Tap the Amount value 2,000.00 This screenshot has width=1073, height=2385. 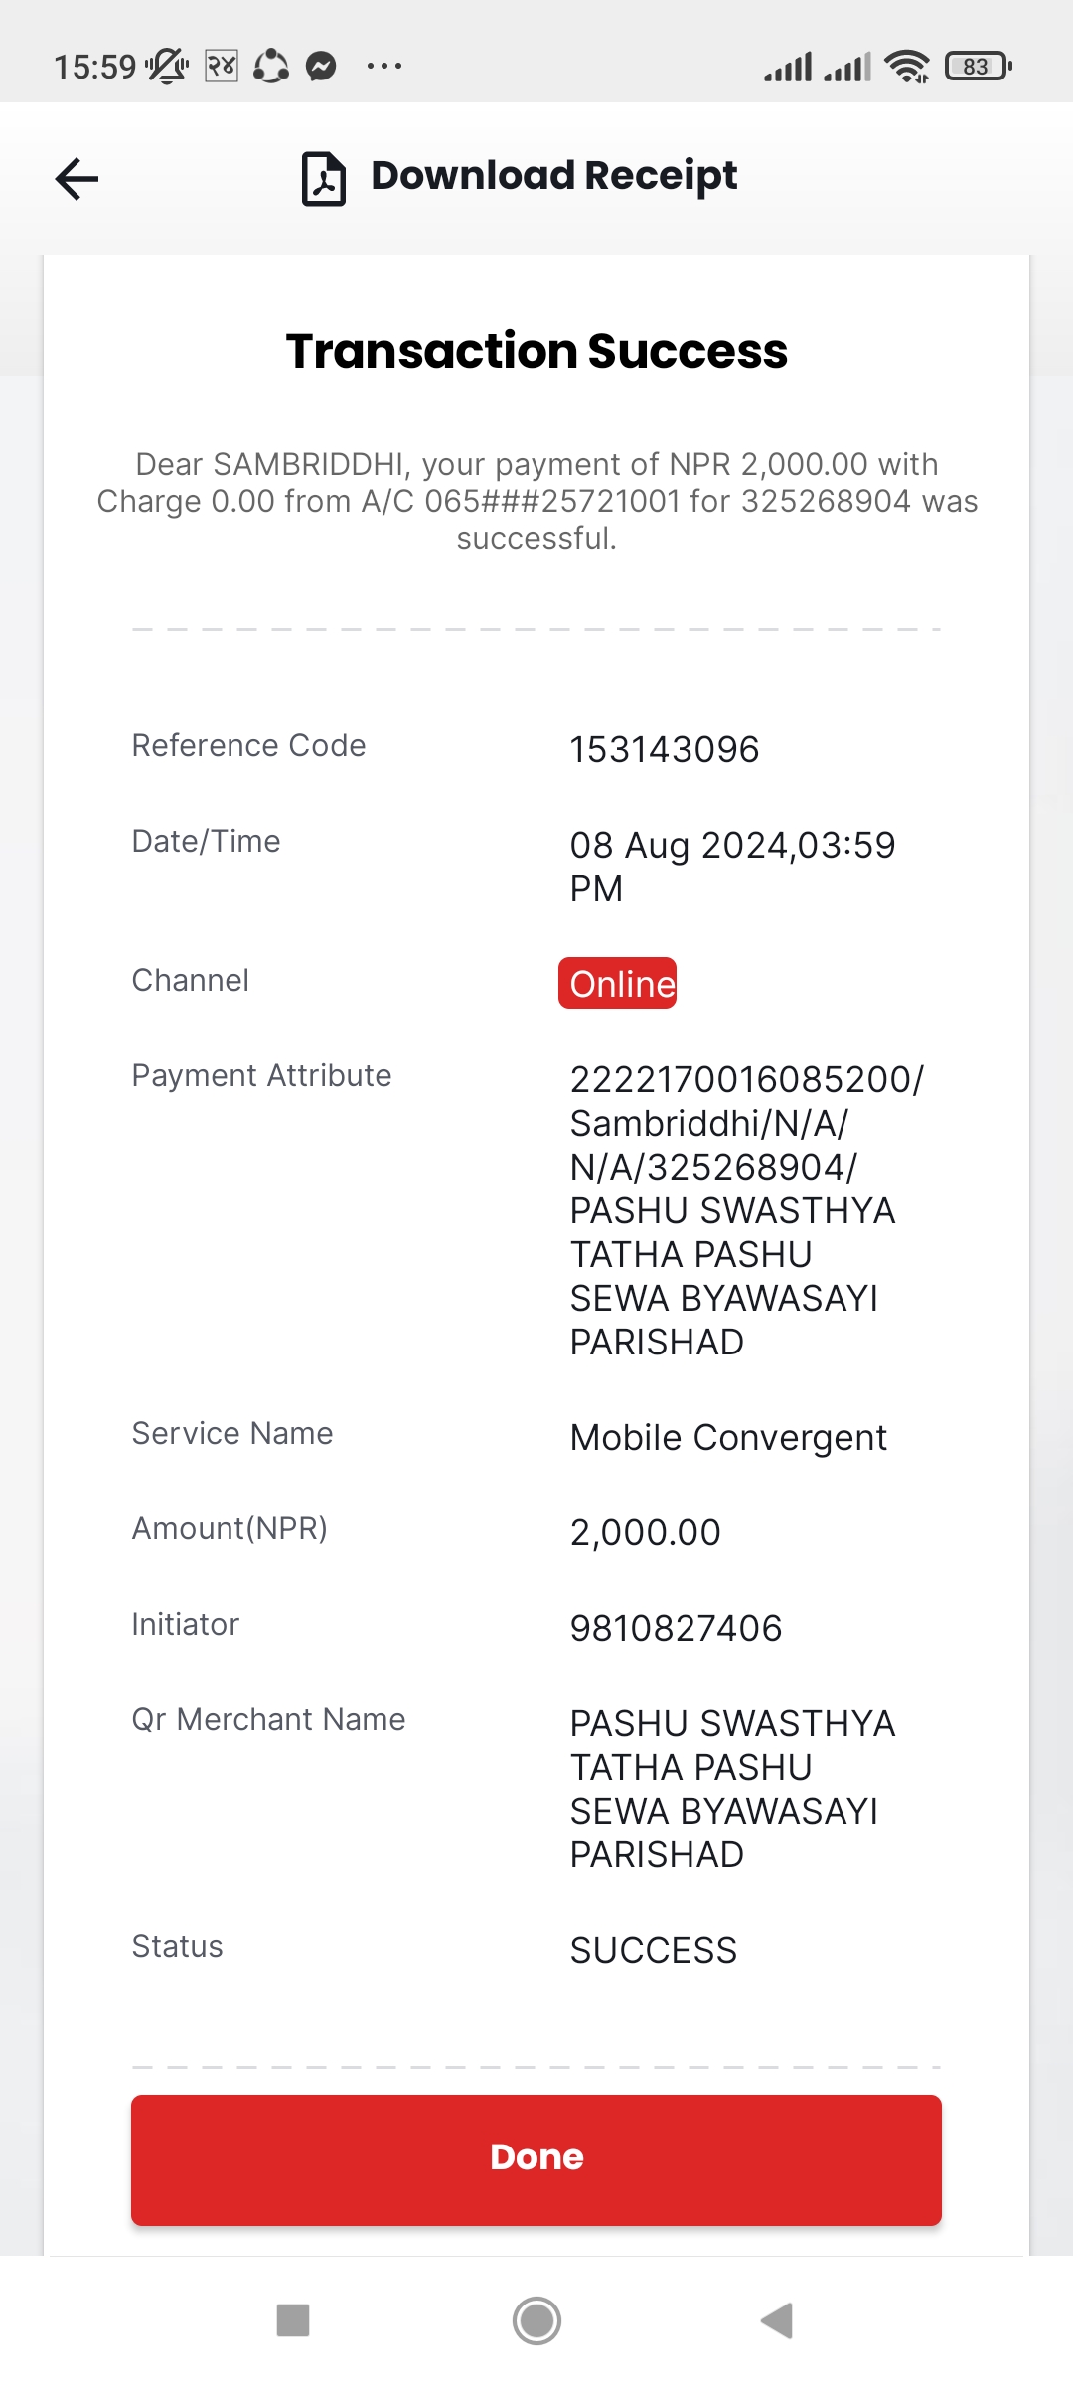click(645, 1532)
